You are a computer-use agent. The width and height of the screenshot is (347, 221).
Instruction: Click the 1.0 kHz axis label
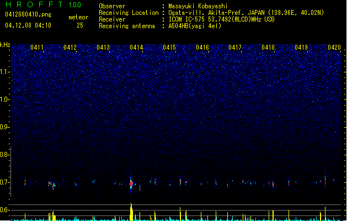coord(5,99)
